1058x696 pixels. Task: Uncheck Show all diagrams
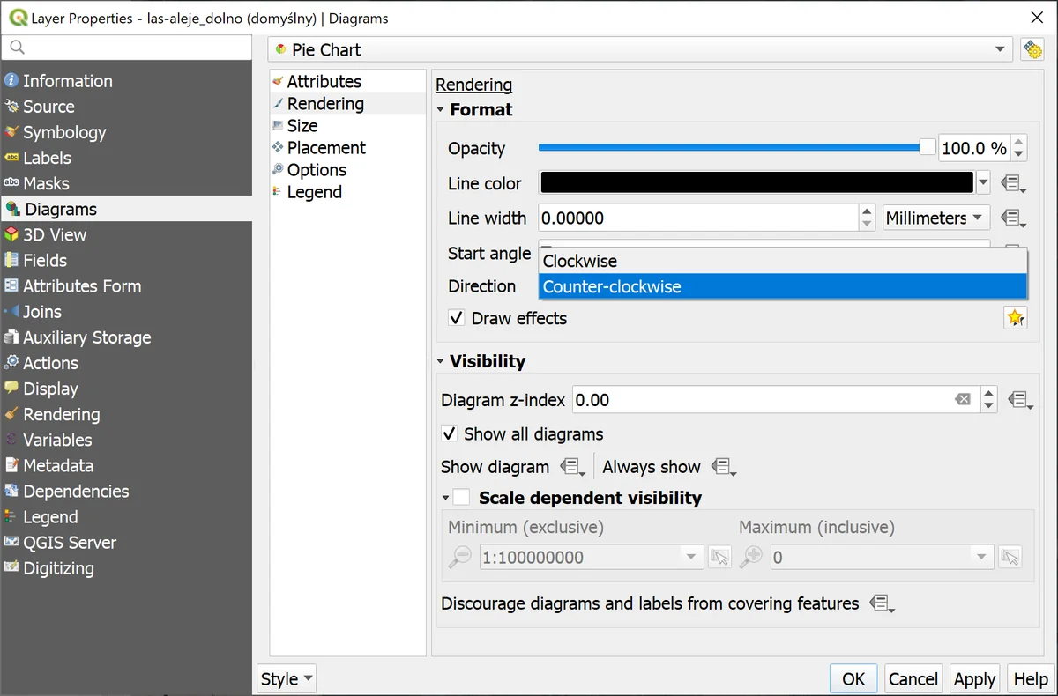click(450, 433)
